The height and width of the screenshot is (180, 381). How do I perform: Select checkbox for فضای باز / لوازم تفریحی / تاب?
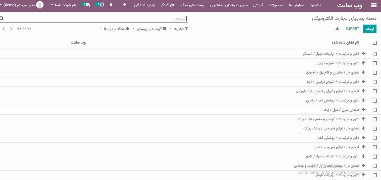point(375,147)
